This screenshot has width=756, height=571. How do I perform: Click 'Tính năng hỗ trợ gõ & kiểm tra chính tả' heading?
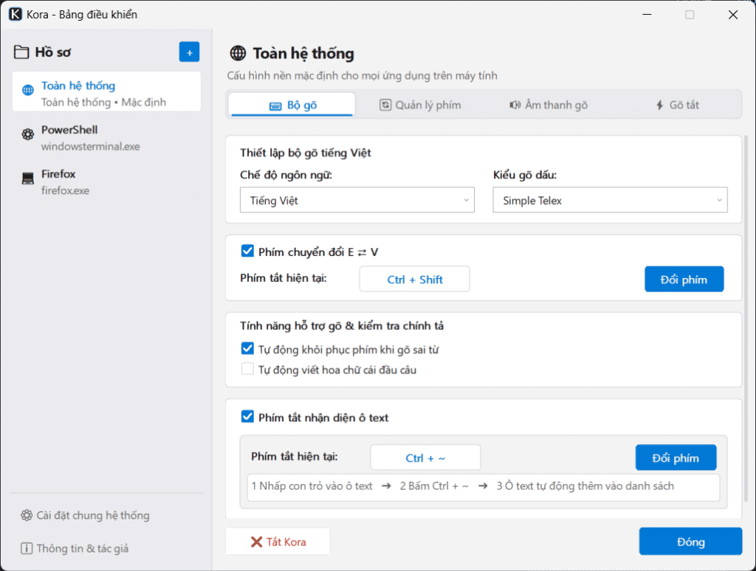[x=342, y=326]
